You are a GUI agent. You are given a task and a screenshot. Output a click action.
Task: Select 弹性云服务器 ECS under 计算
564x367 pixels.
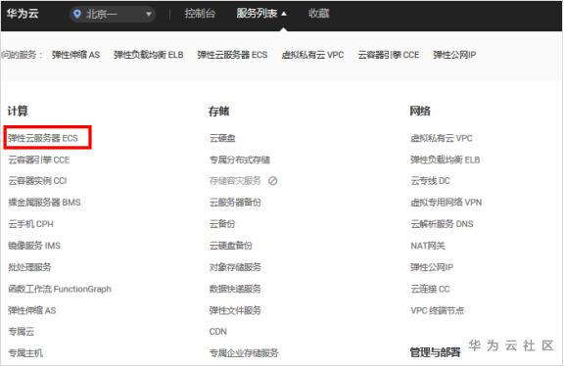pos(43,138)
